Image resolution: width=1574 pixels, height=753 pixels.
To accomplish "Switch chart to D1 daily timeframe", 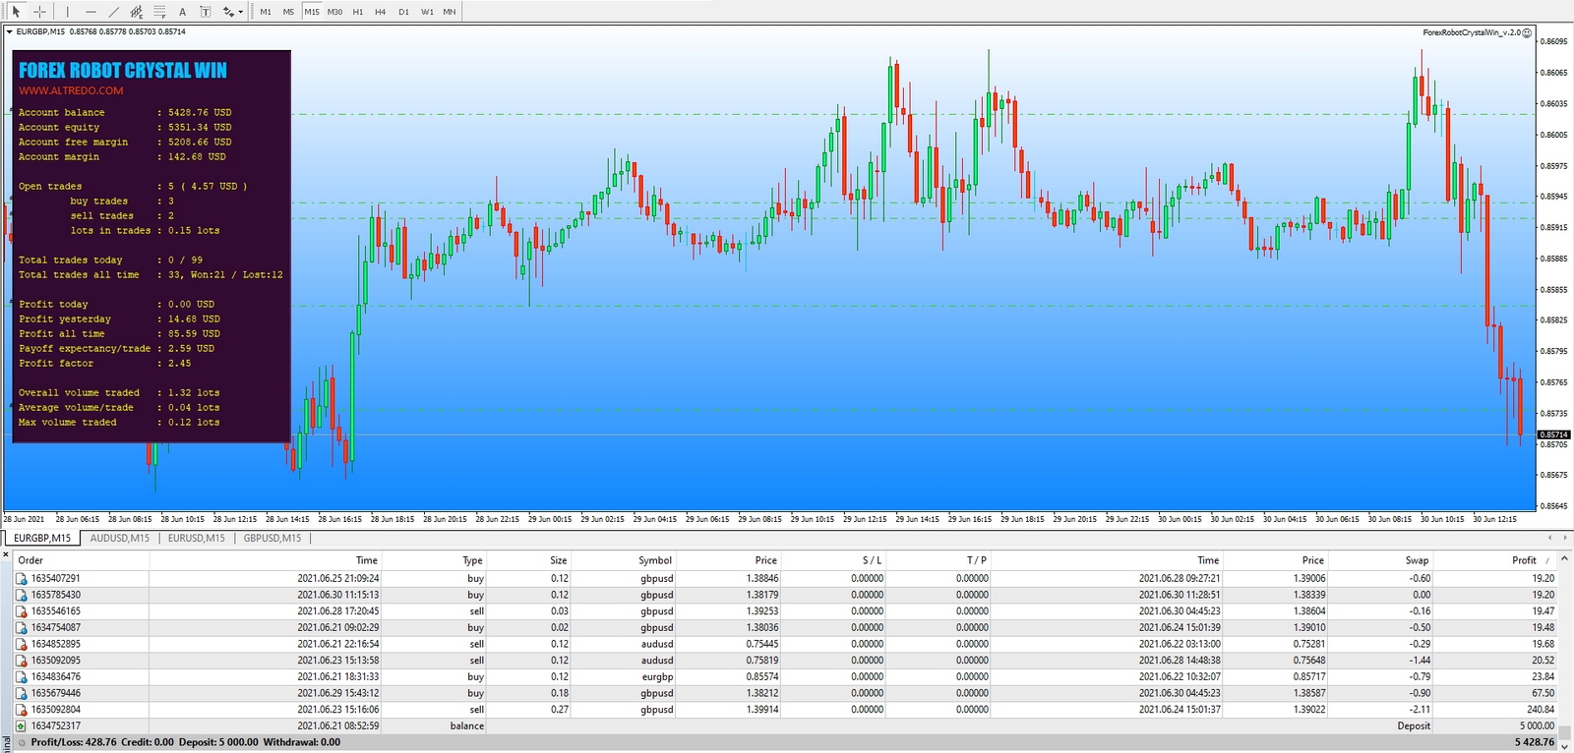I will (403, 12).
